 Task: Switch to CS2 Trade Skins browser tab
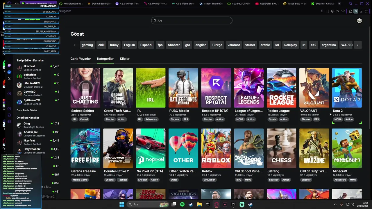click(x=183, y=4)
